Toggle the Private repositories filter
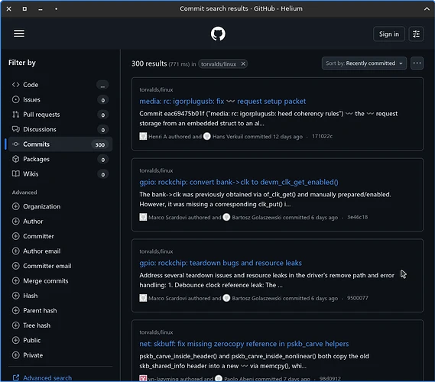Image resolution: width=435 pixels, height=382 pixels. (28, 355)
